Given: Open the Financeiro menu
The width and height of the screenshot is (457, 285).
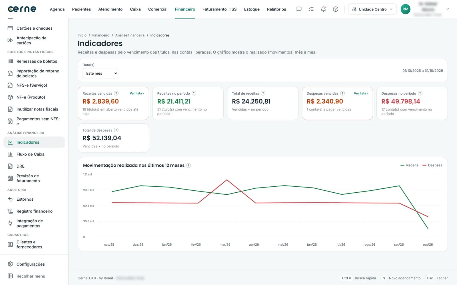Looking at the screenshot, I should (x=185, y=9).
